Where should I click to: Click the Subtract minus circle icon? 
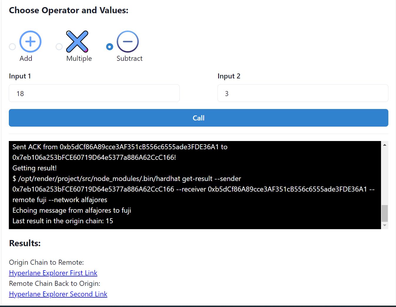(128, 41)
